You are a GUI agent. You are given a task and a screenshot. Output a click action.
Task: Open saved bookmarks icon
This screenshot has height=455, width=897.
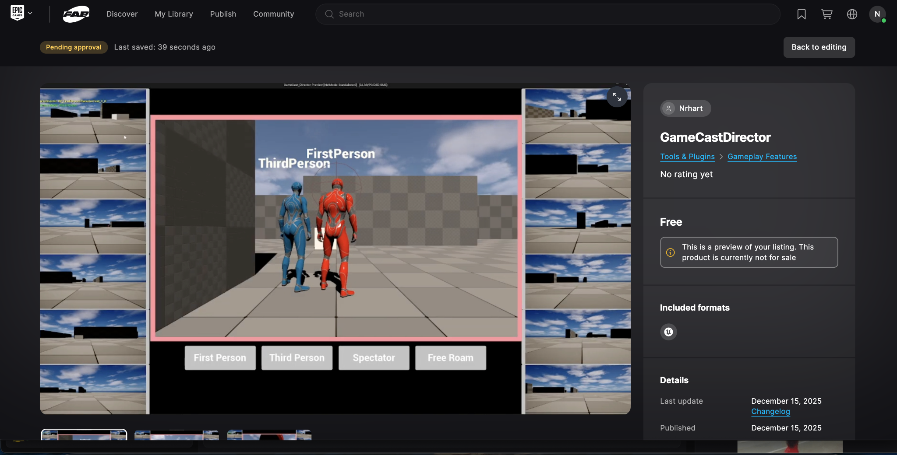(x=801, y=14)
